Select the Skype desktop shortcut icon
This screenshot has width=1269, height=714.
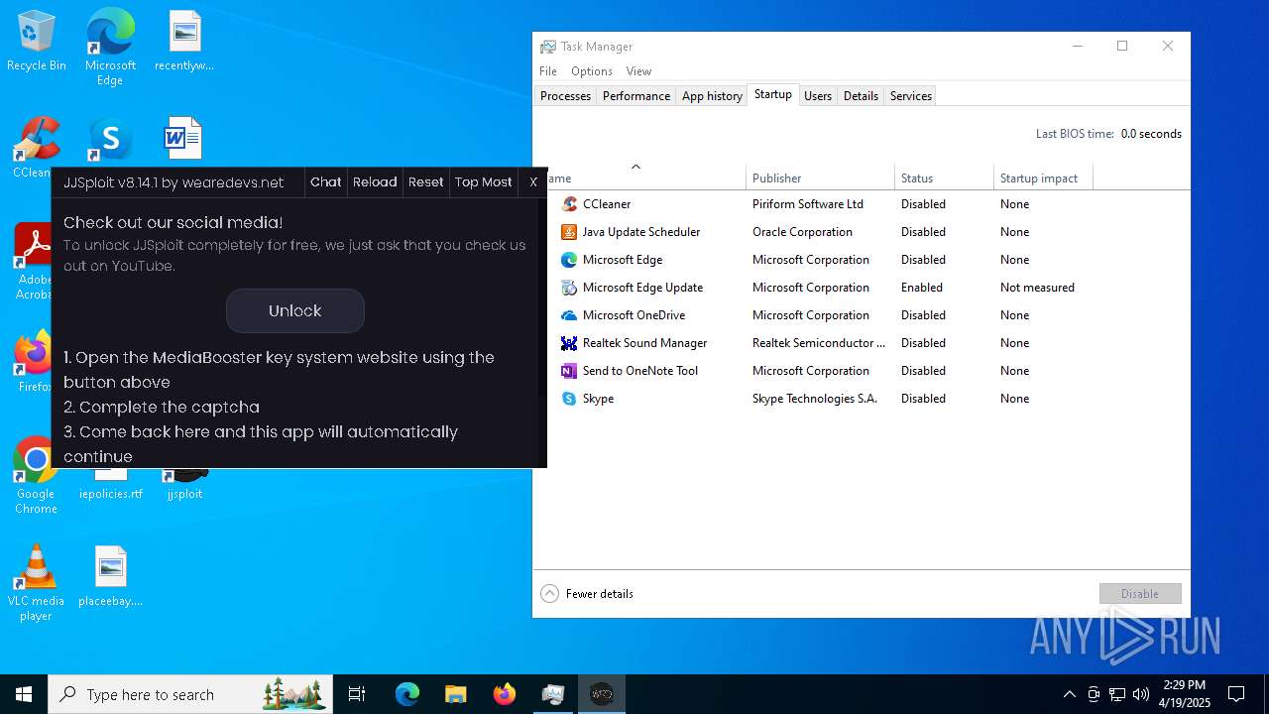[110, 141]
